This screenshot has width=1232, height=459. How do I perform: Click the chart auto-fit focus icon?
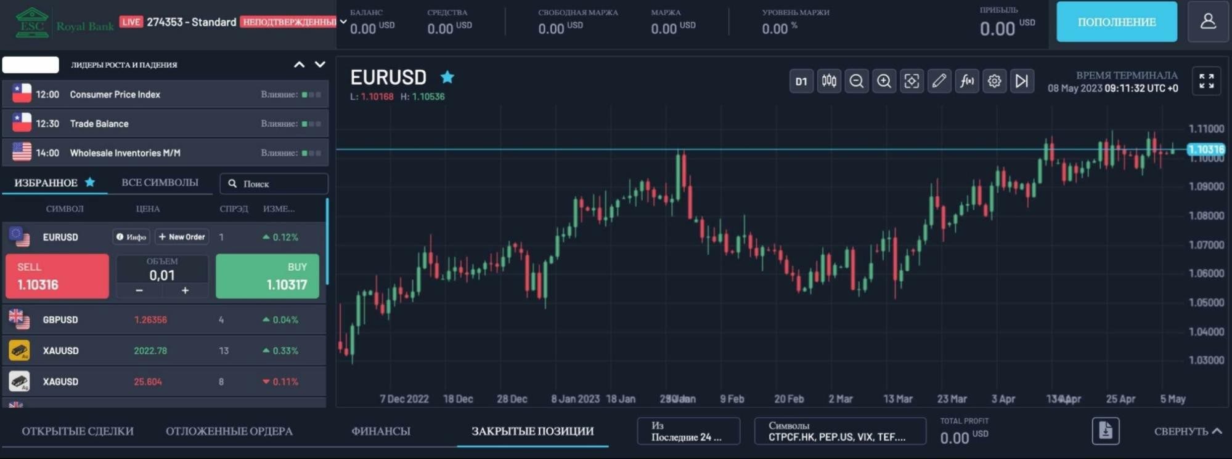912,81
